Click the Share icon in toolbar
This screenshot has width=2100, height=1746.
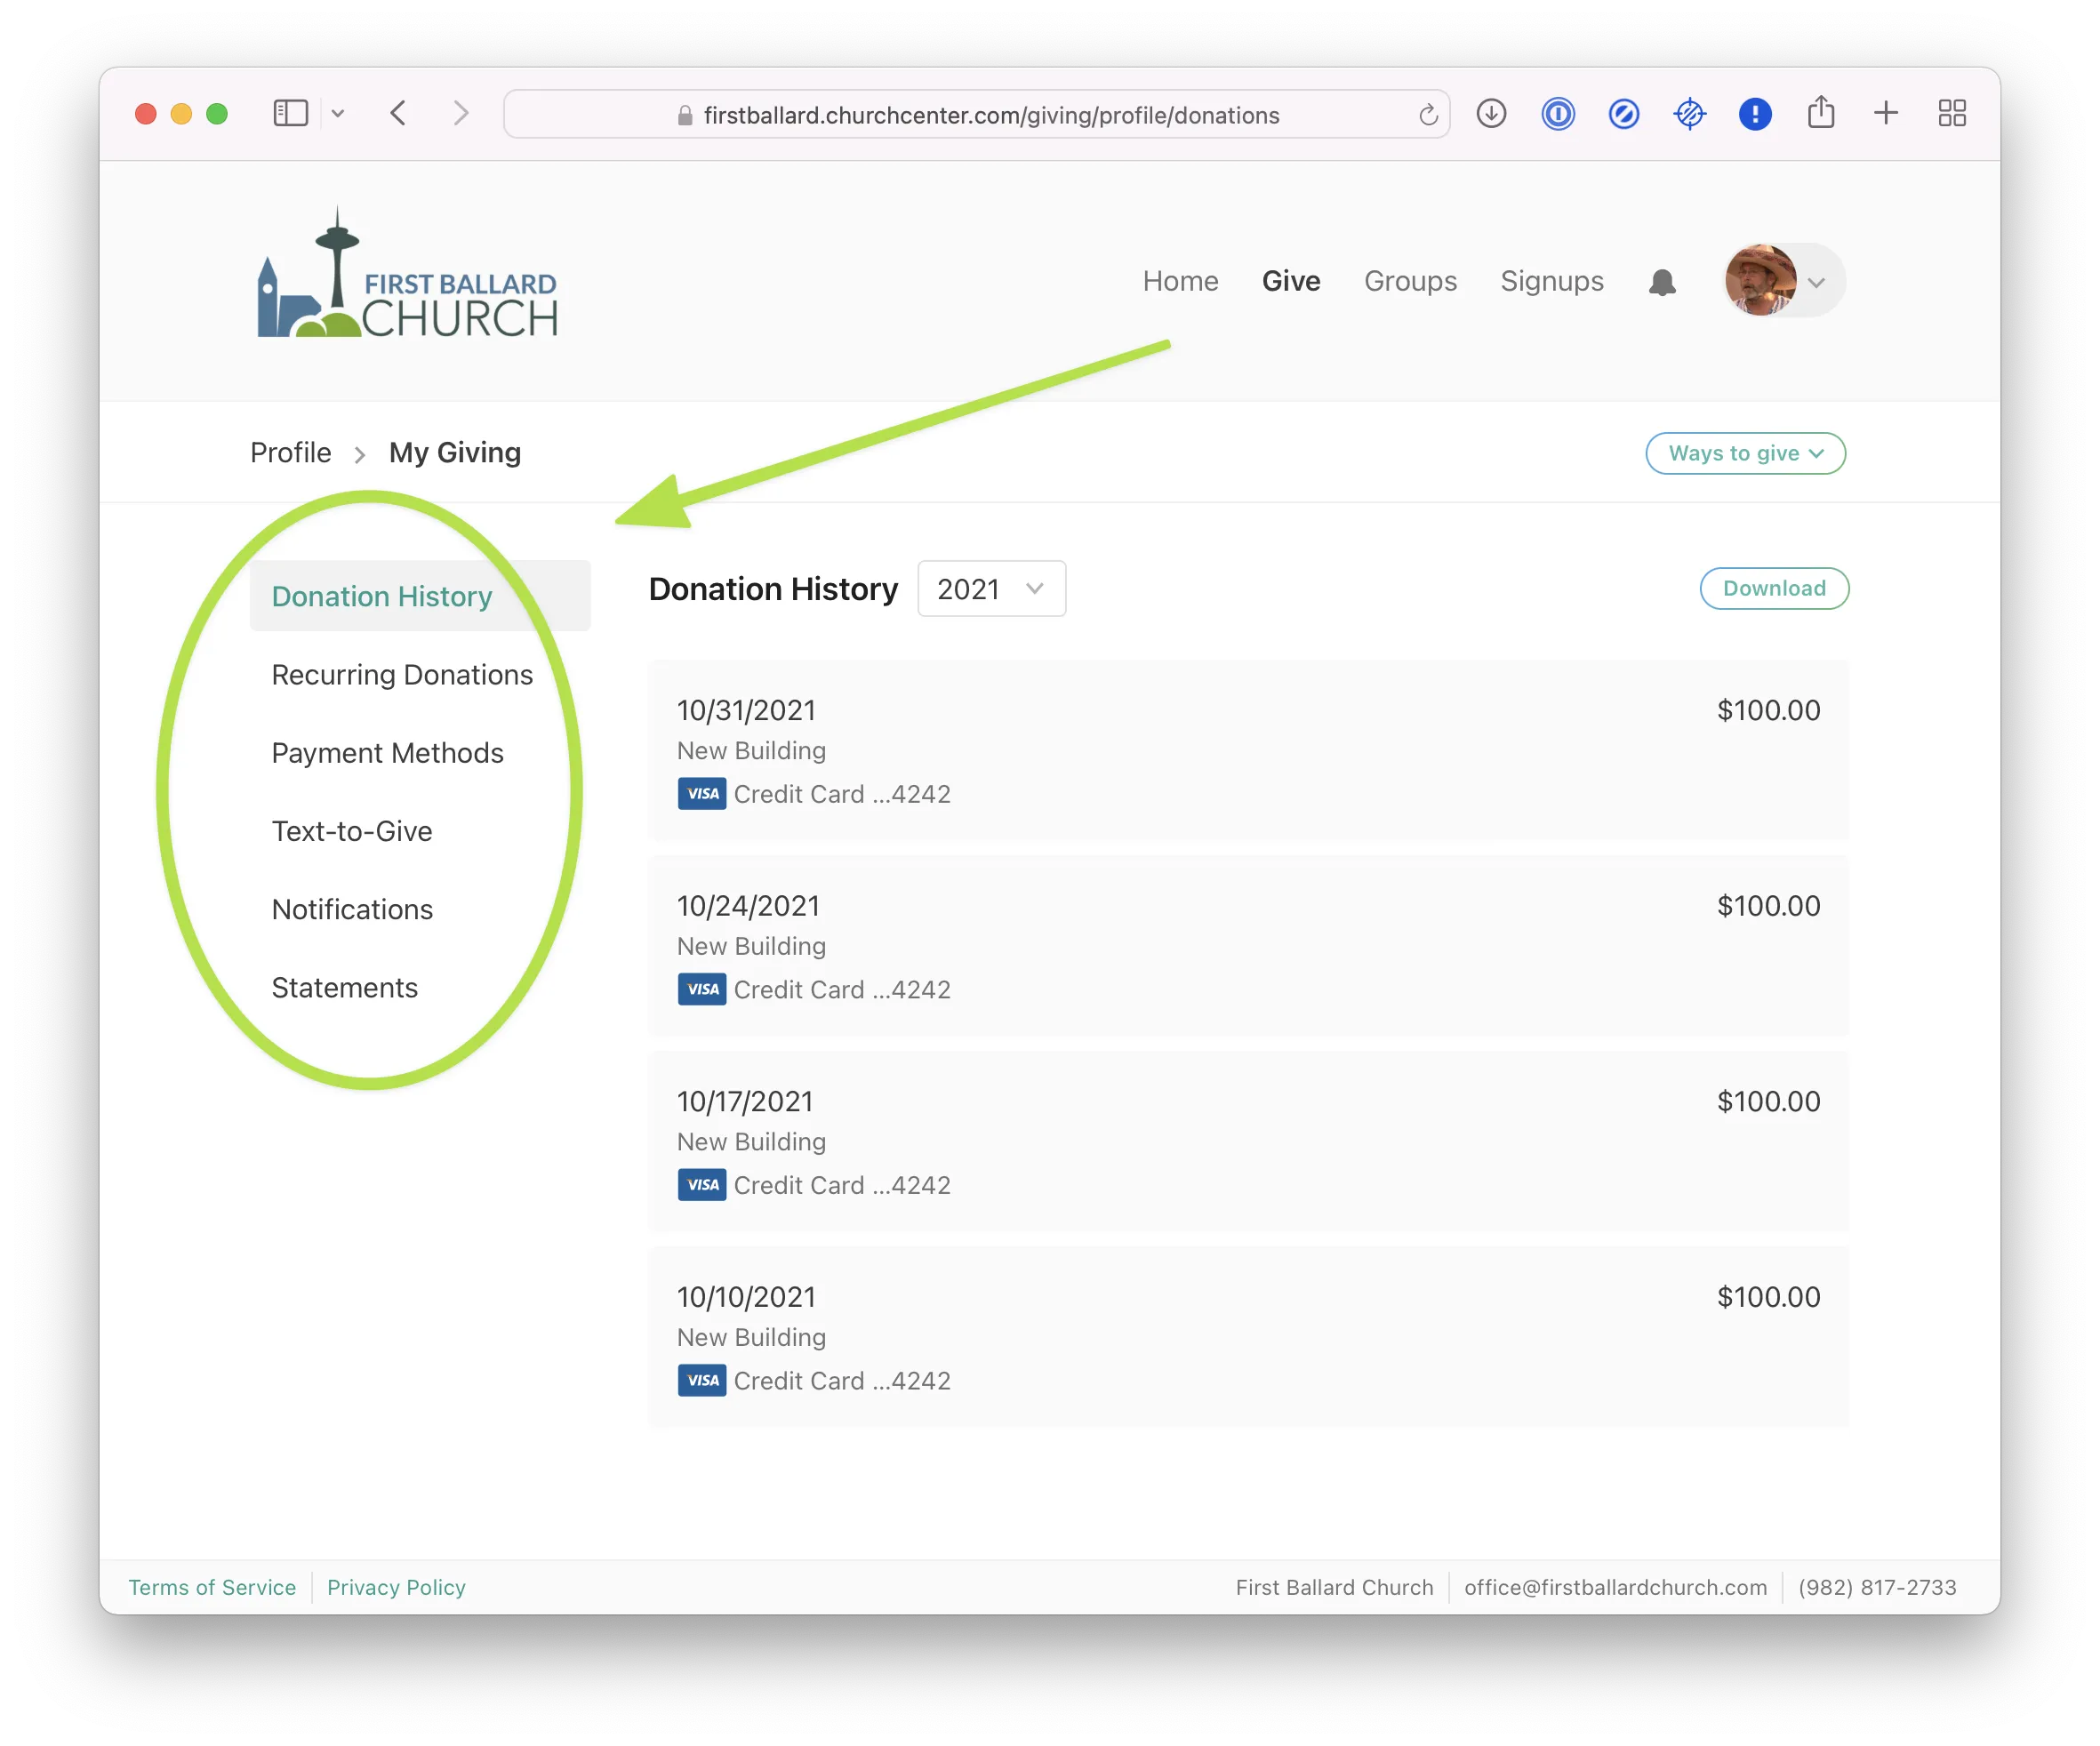1820,113
